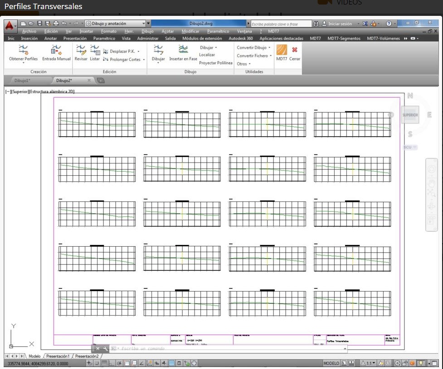Toggle the SCU button under the view cube
The image size is (443, 369).
(409, 148)
